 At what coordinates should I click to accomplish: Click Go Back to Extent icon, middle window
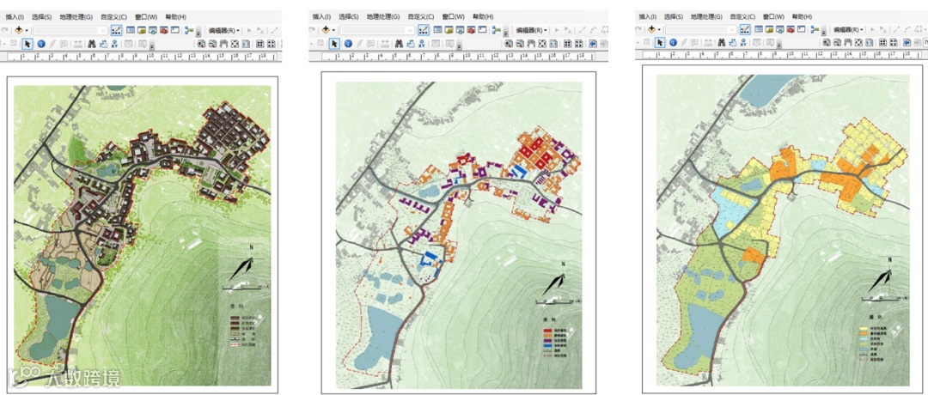[x=592, y=44]
